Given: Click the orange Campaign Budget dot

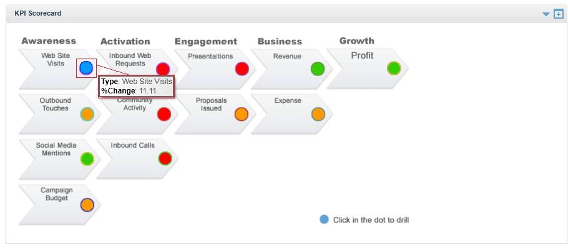Looking at the screenshot, I should 87,205.
